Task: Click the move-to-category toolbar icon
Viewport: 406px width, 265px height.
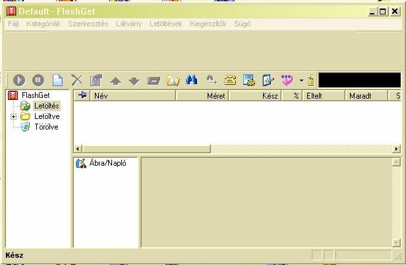Action: point(154,81)
